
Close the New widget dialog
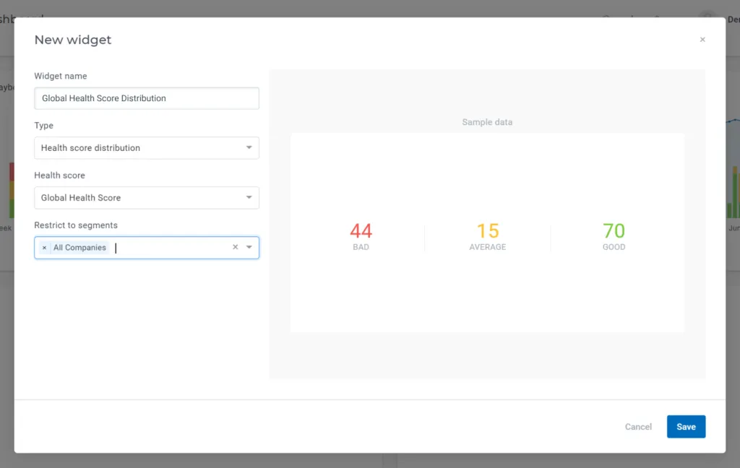(702, 40)
